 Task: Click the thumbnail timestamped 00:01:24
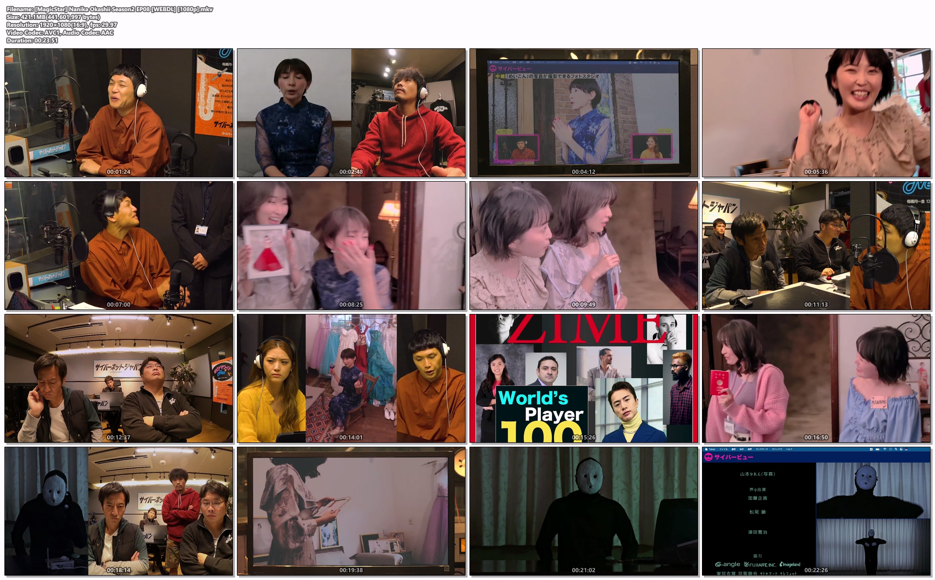coord(119,113)
